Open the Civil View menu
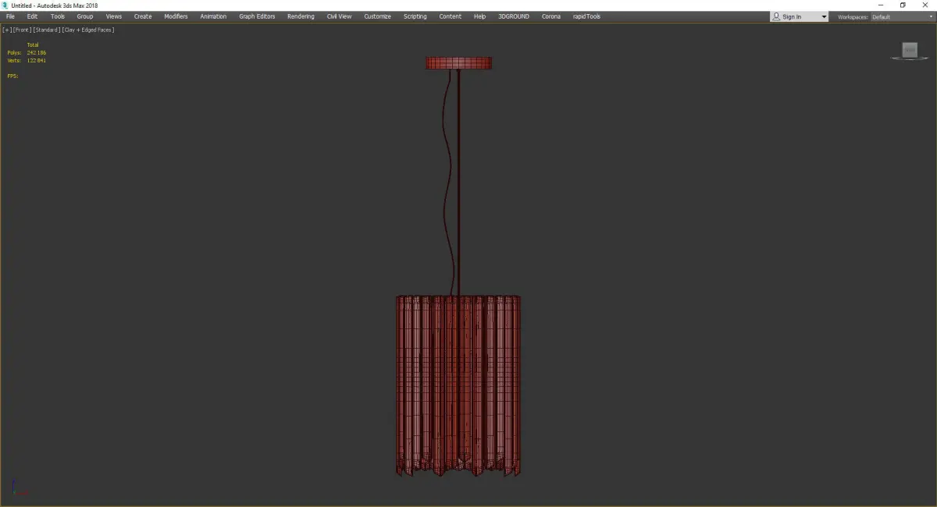This screenshot has width=937, height=507. (x=339, y=16)
